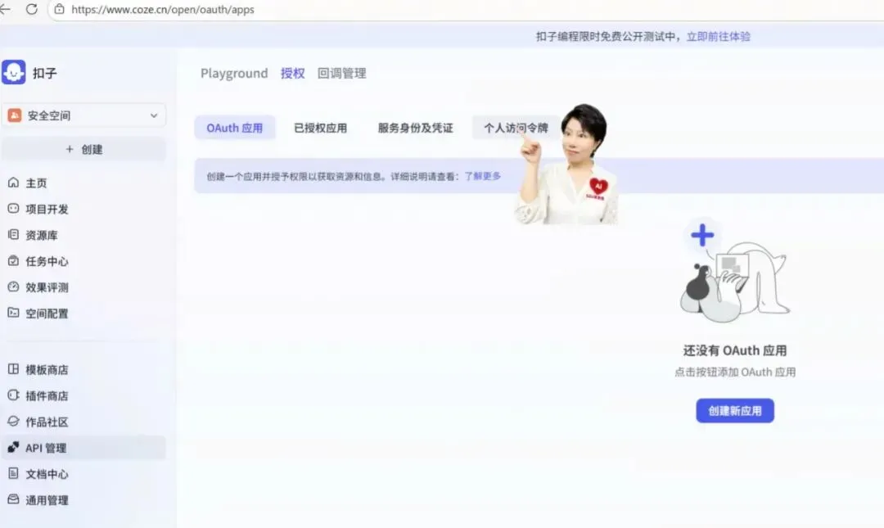The height and width of the screenshot is (528, 884).
Task: Click the 扣子 brand name text
Action: click(44, 74)
